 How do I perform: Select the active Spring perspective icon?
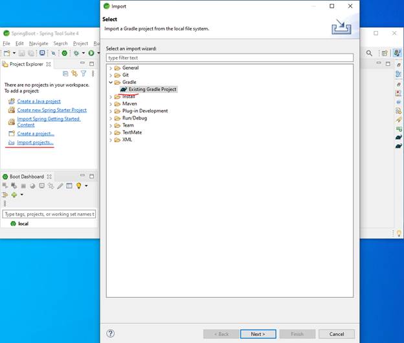click(x=397, y=53)
